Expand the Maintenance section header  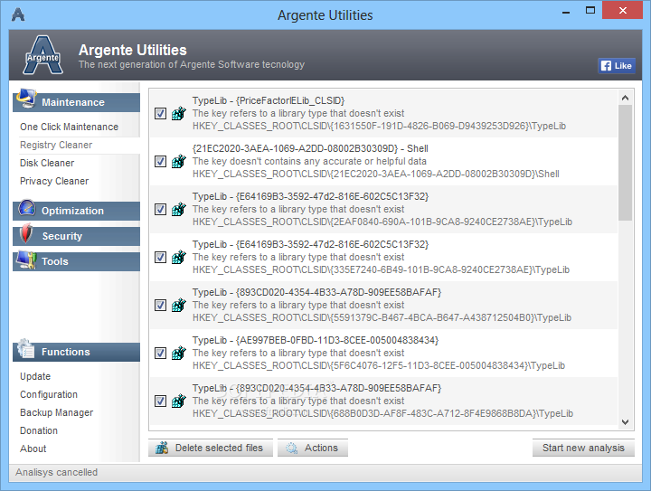coord(76,102)
